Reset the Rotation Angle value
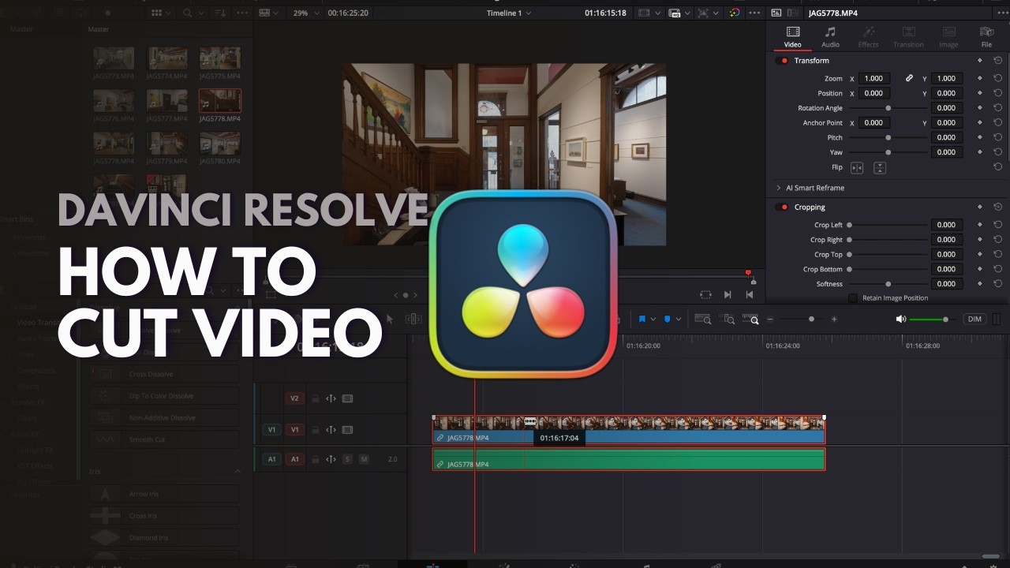The image size is (1010, 568). click(998, 108)
